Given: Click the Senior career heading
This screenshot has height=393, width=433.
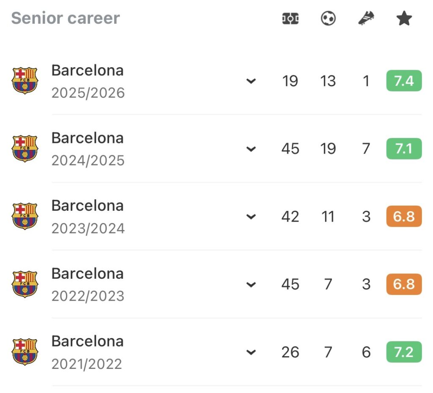Looking at the screenshot, I should [x=66, y=18].
